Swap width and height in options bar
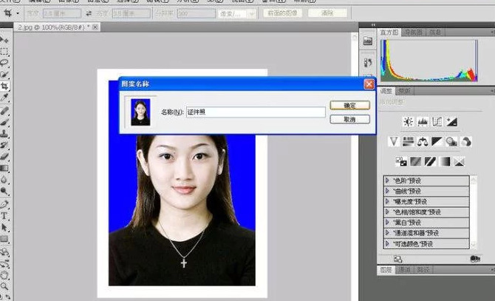495x301 pixels. click(89, 13)
